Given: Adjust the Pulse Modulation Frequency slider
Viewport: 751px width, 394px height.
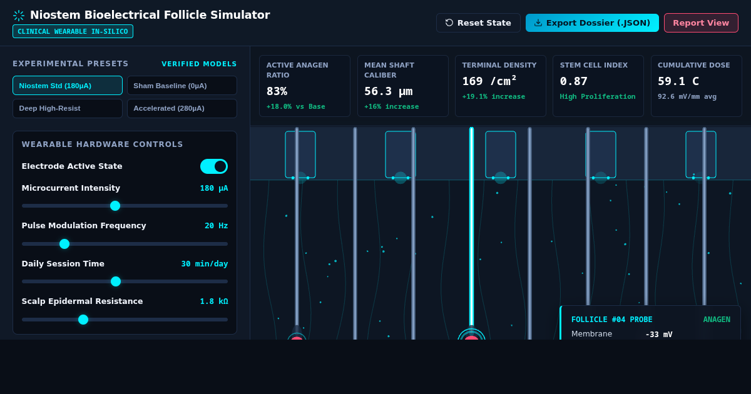Looking at the screenshot, I should click(125, 244).
